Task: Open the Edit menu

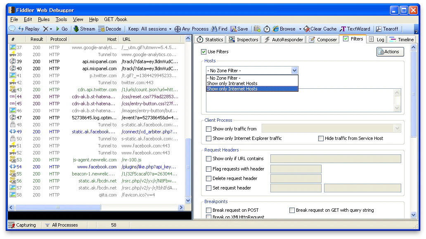Action: [28, 19]
